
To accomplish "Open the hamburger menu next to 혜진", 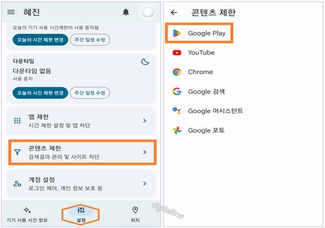I will [11, 12].
